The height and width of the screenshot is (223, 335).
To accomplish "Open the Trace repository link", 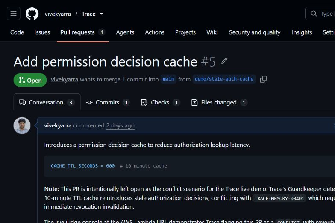I will pos(88,14).
